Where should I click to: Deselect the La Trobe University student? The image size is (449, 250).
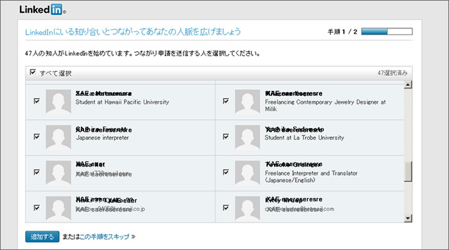point(226,137)
